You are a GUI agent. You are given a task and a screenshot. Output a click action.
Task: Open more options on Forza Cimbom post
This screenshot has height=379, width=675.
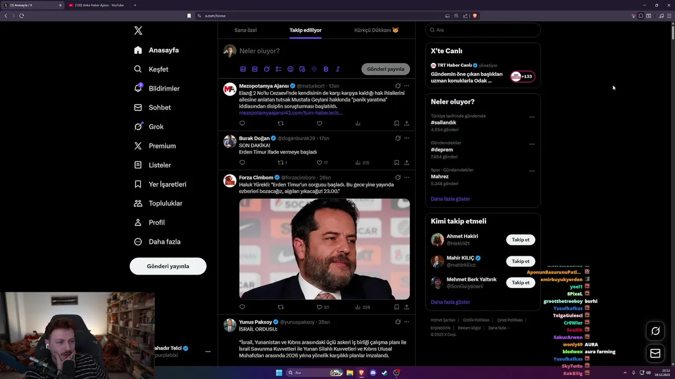(407, 177)
